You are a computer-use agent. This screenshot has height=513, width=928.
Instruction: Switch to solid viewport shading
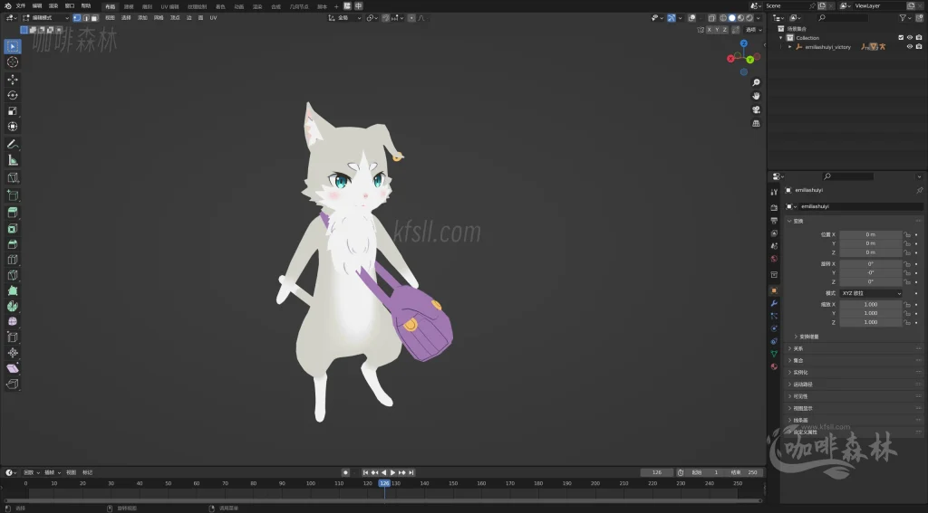(x=732, y=18)
